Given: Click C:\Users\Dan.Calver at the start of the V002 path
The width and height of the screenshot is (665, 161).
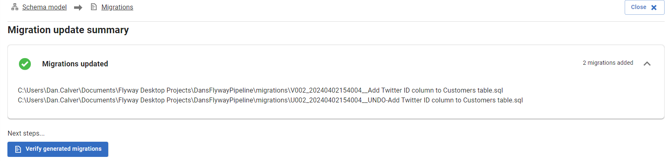Looking at the screenshot, I should (48, 90).
